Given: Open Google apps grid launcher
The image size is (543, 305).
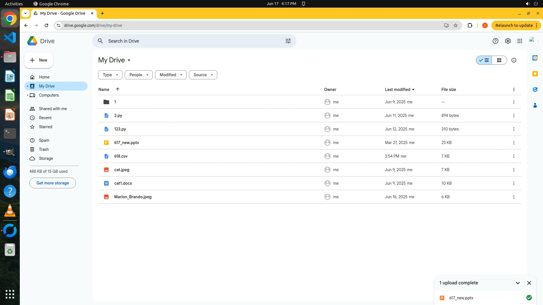Looking at the screenshot, I should [x=520, y=41].
